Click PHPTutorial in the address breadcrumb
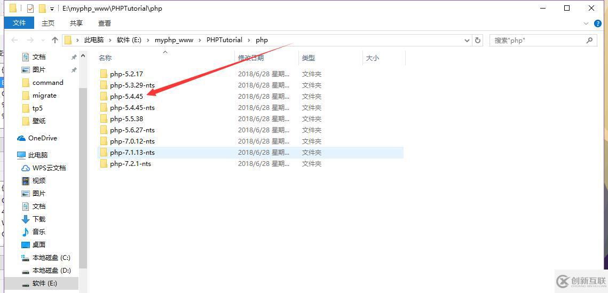This screenshot has width=608, height=293. pyautogui.click(x=224, y=40)
